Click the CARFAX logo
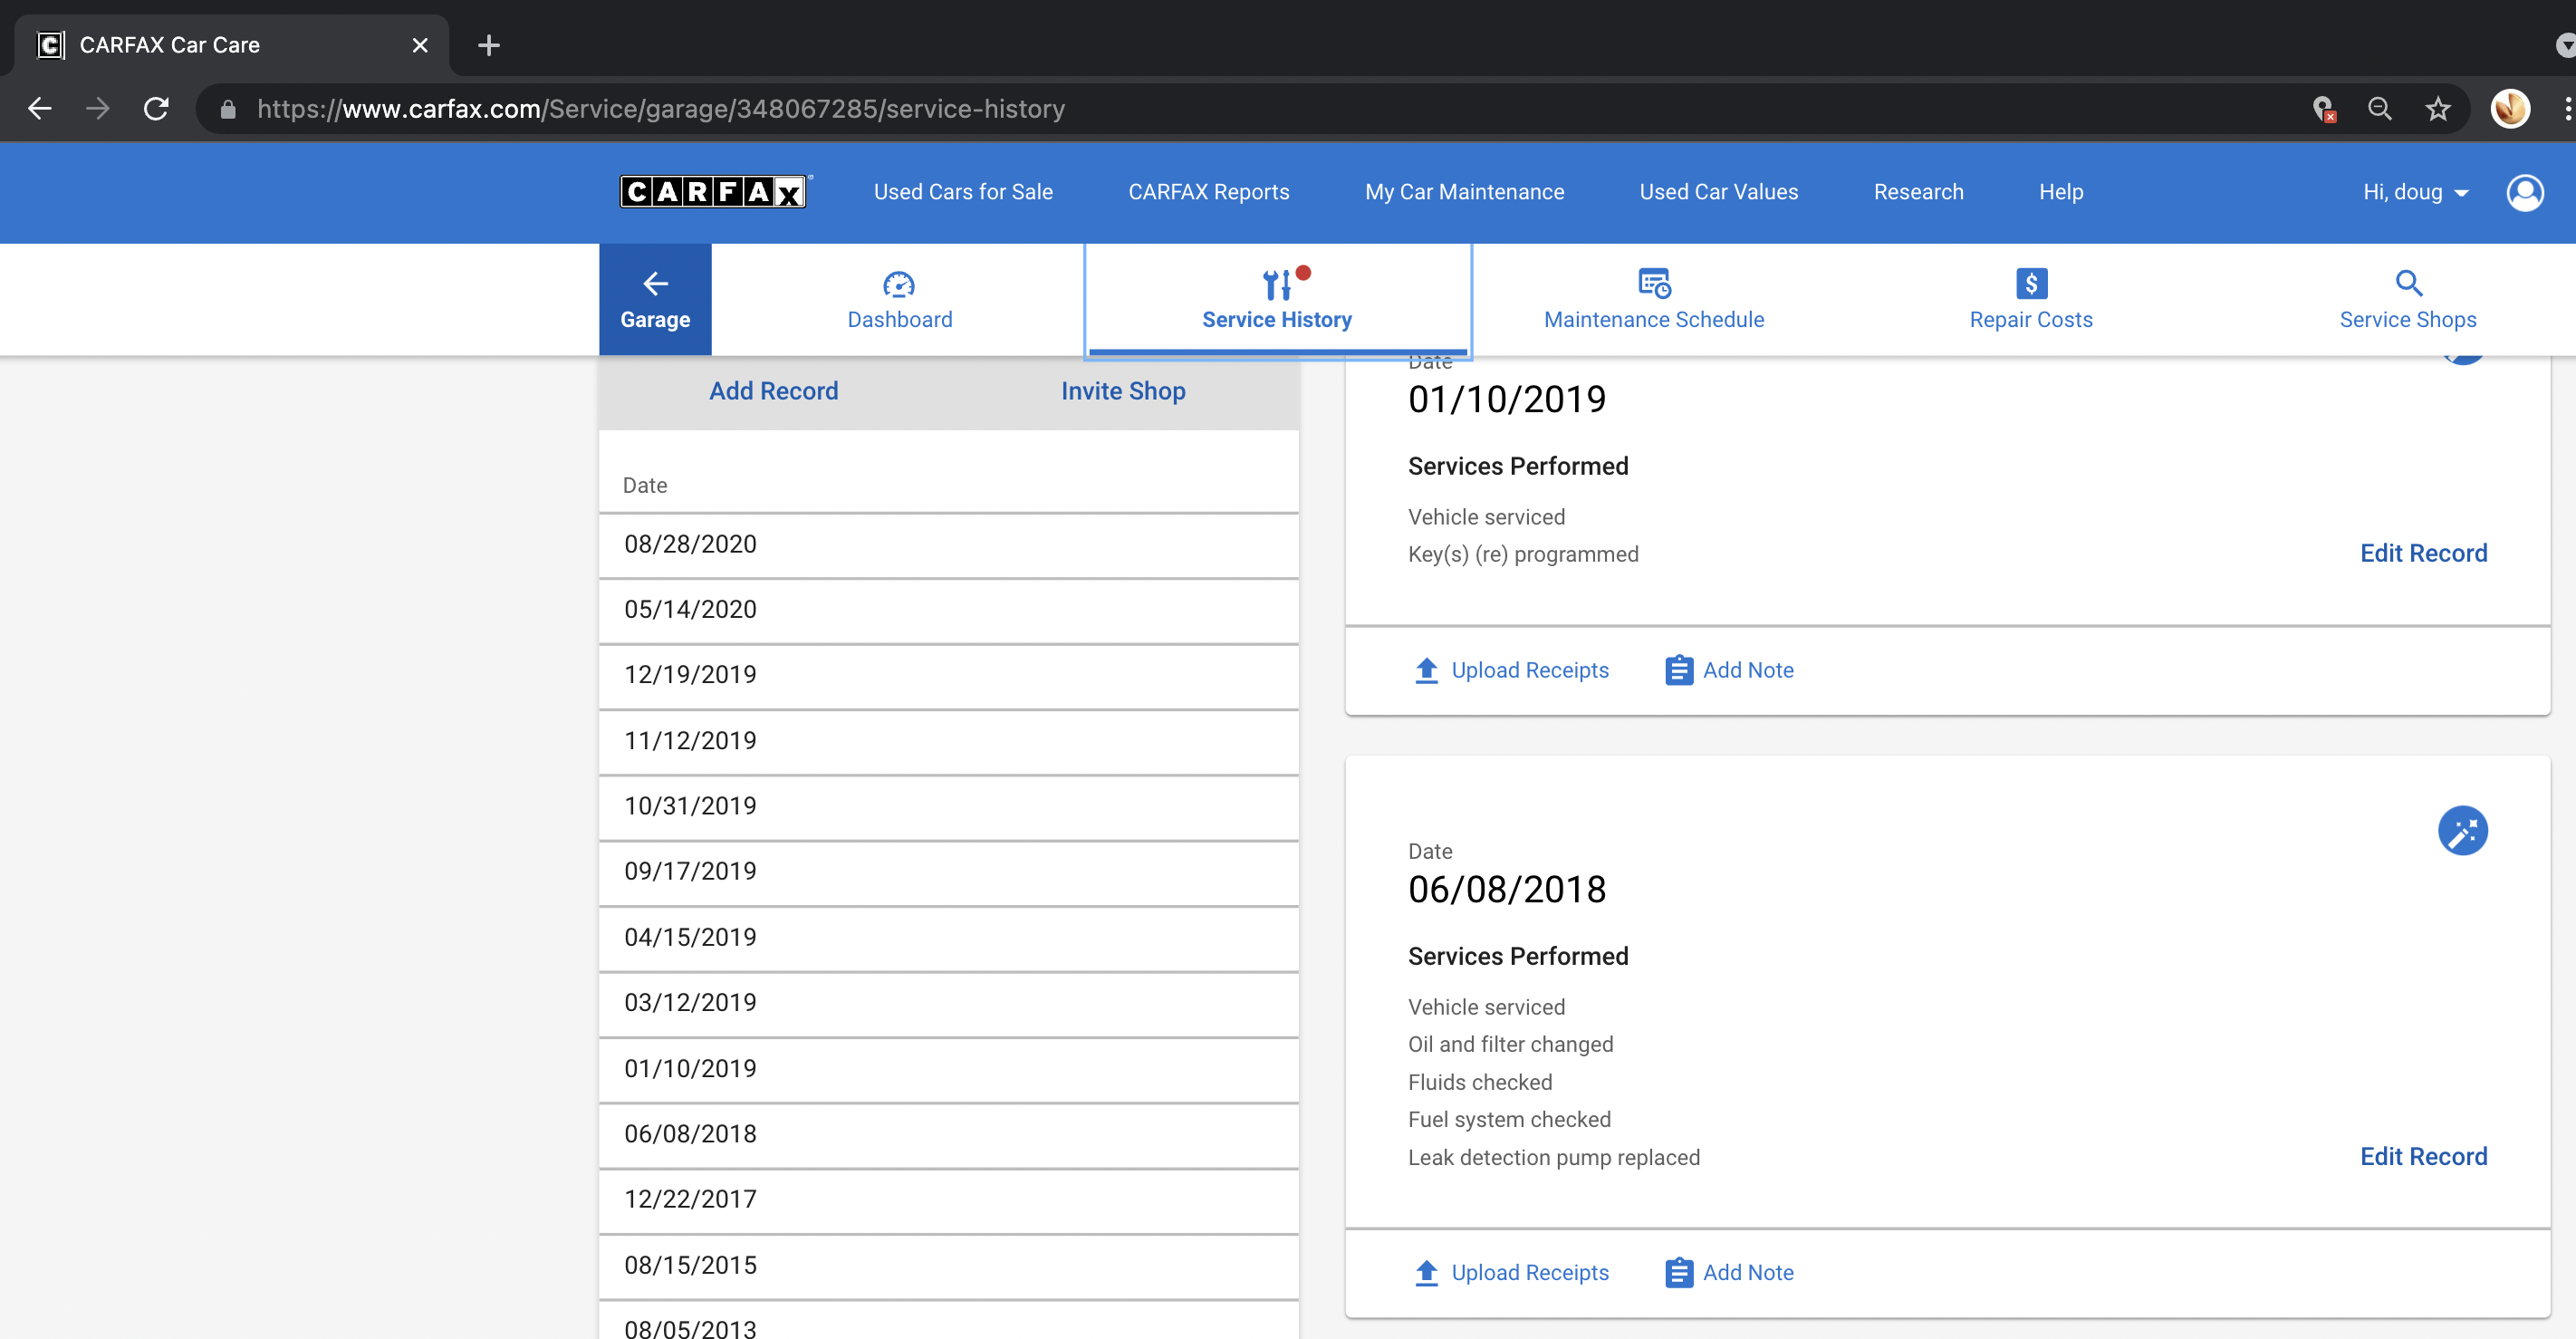 coord(713,191)
